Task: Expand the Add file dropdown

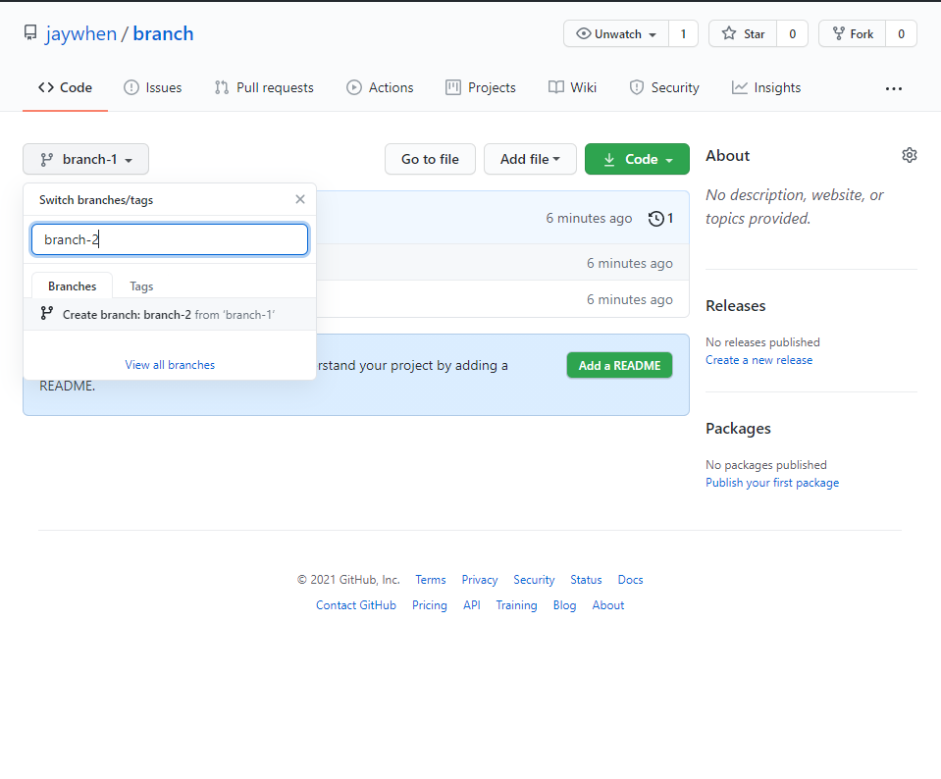Action: point(530,159)
